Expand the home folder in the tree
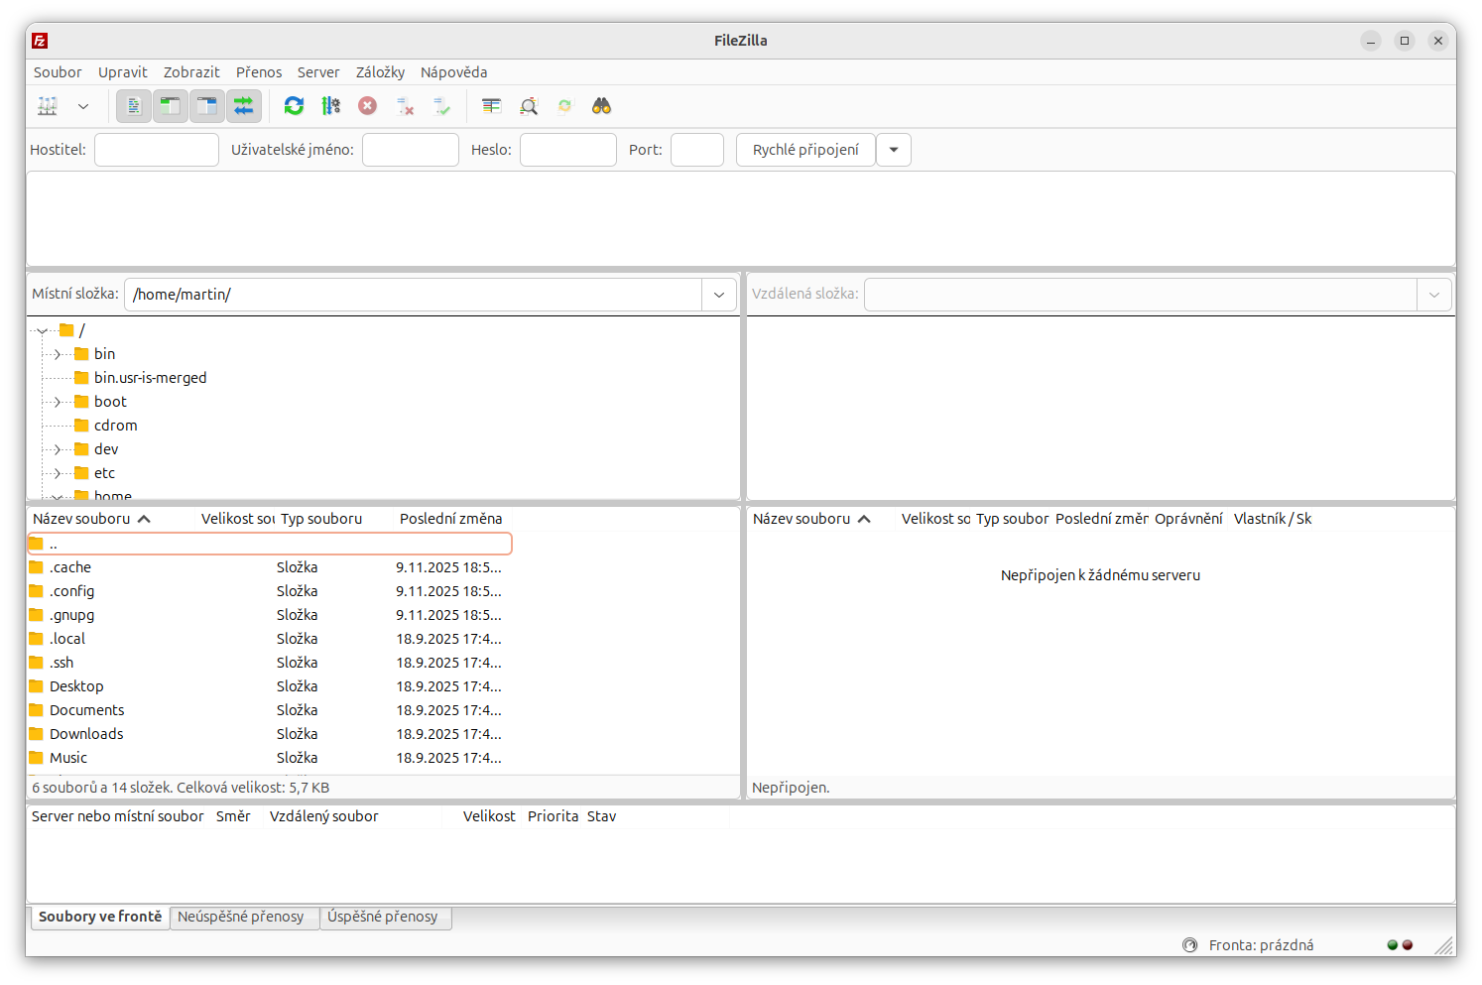The width and height of the screenshot is (1482, 985). (x=57, y=496)
